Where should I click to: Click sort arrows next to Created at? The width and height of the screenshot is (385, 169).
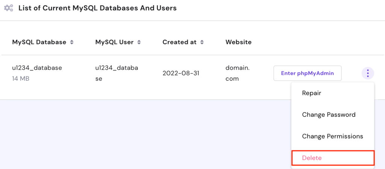[x=202, y=42]
